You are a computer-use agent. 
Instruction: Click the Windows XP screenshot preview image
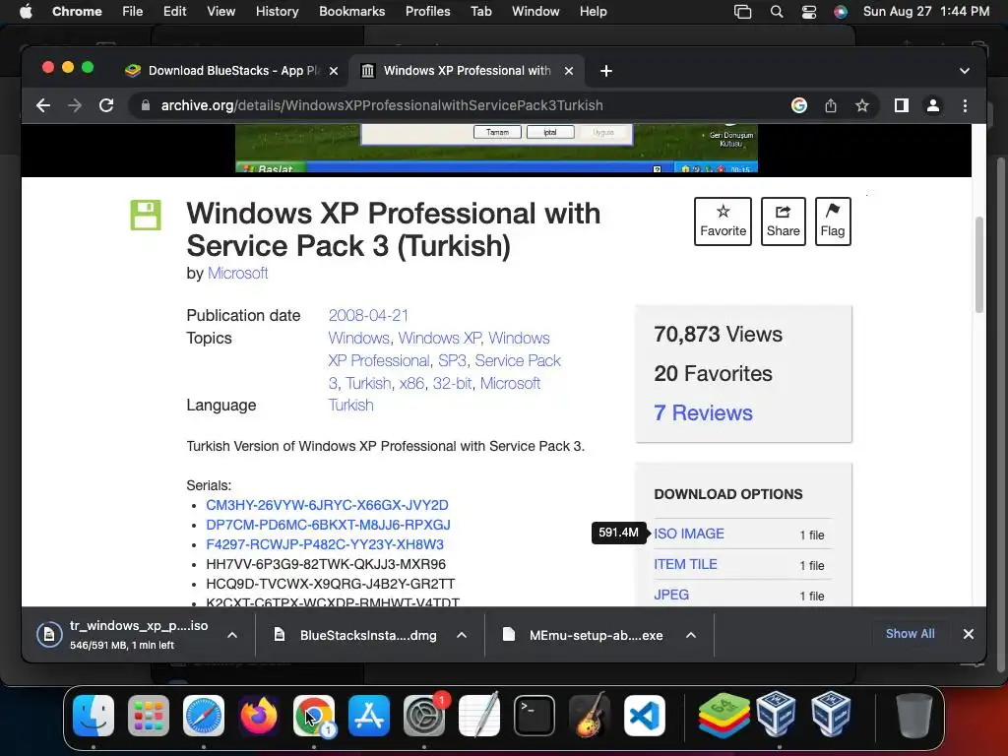coord(496,149)
